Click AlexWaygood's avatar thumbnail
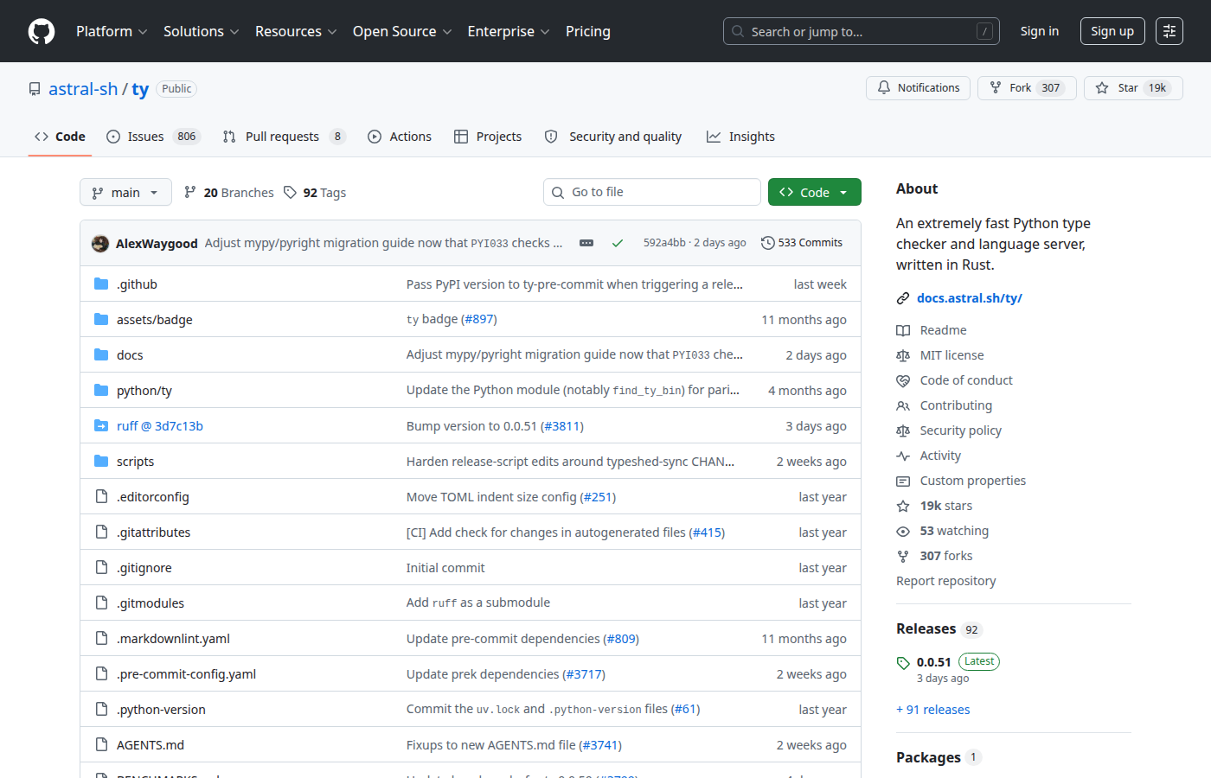The height and width of the screenshot is (778, 1211). 100,244
